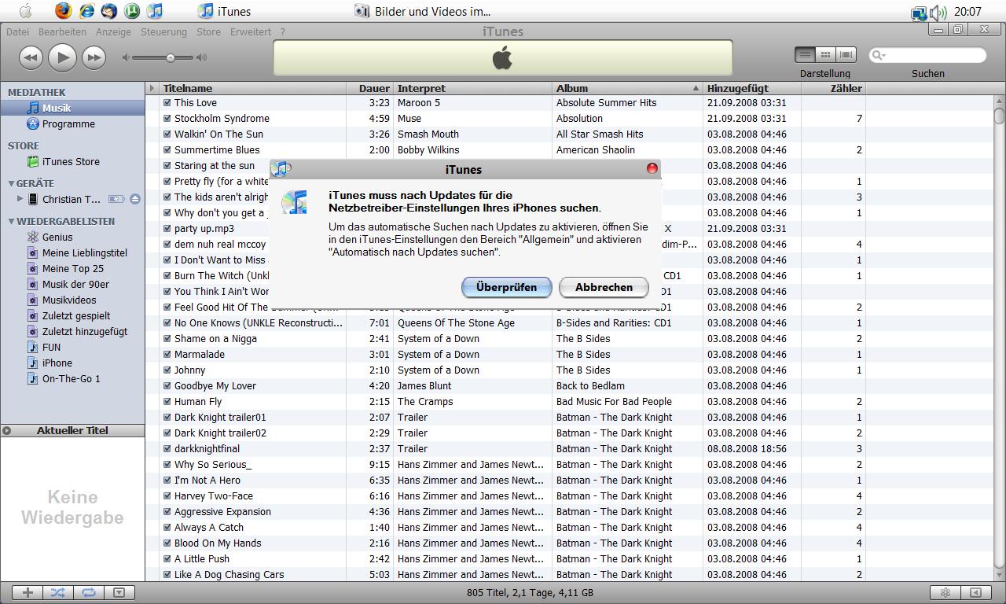Click the maximum volume speaker icon
This screenshot has height=604, width=1006.
202,57
